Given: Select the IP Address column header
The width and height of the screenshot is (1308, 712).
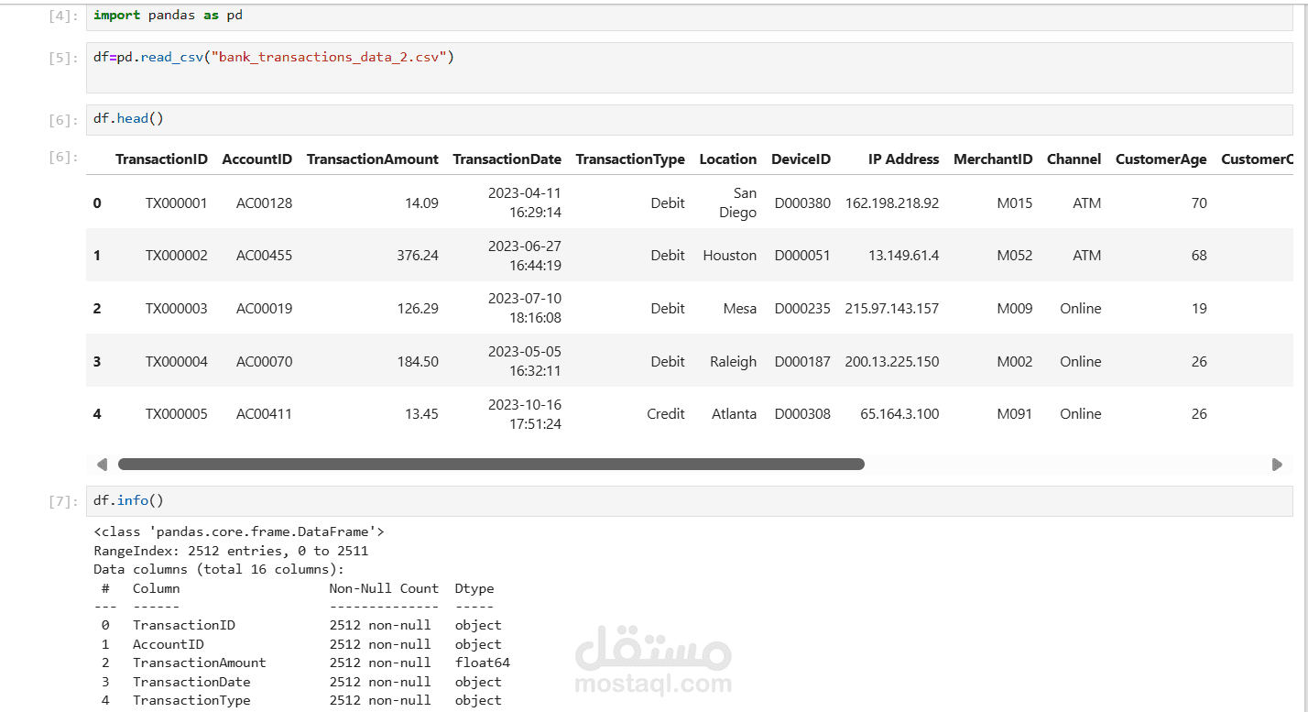Looking at the screenshot, I should click(x=903, y=159).
